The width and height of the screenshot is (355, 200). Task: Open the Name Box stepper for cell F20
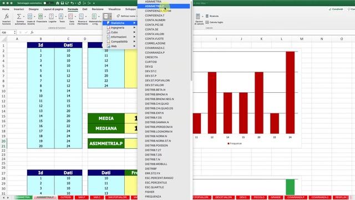(x=15, y=32)
